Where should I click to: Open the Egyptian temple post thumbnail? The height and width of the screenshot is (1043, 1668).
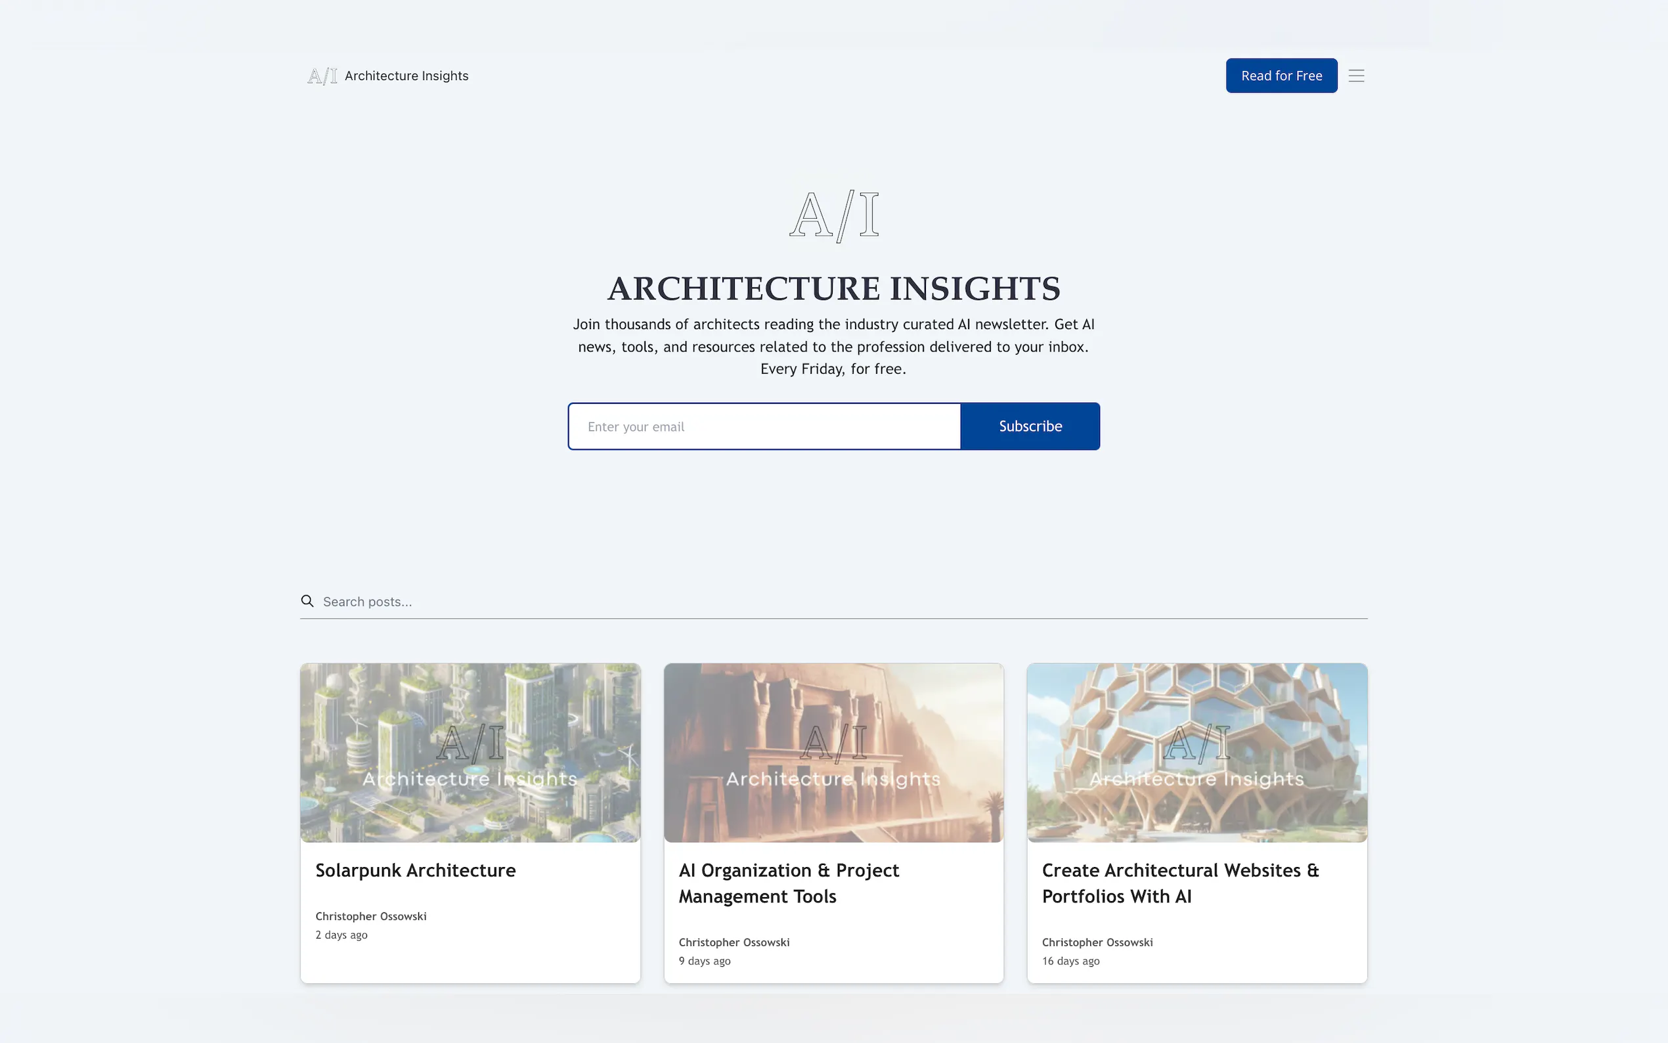pyautogui.click(x=833, y=752)
